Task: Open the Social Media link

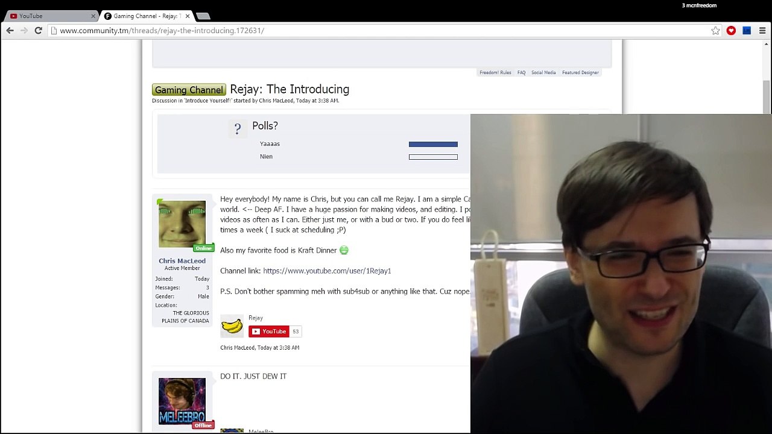Action: [543, 72]
